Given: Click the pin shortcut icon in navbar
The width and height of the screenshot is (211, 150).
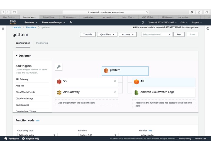Looking at the screenshot, I should [71, 22].
